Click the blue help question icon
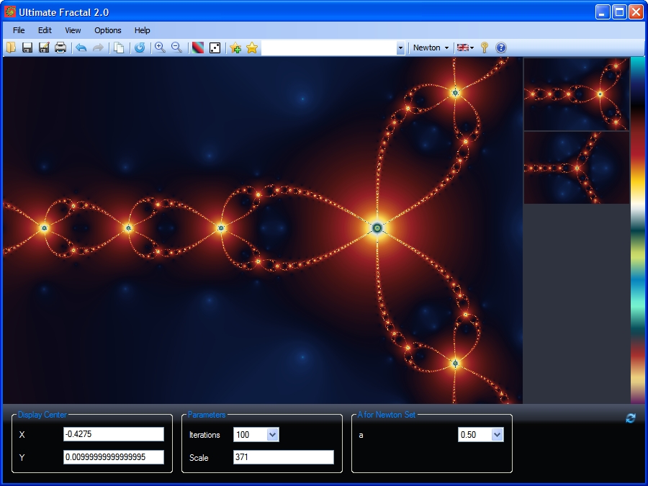 pos(501,48)
